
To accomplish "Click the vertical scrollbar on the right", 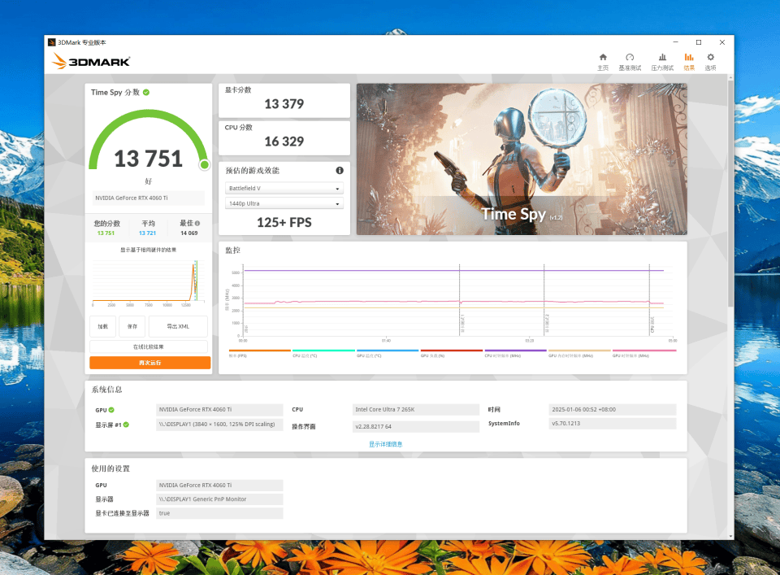I will click(x=730, y=195).
